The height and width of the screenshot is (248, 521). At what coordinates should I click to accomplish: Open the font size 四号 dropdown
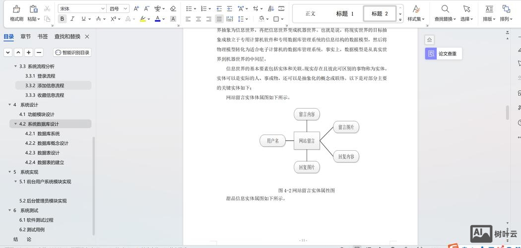[126, 8]
